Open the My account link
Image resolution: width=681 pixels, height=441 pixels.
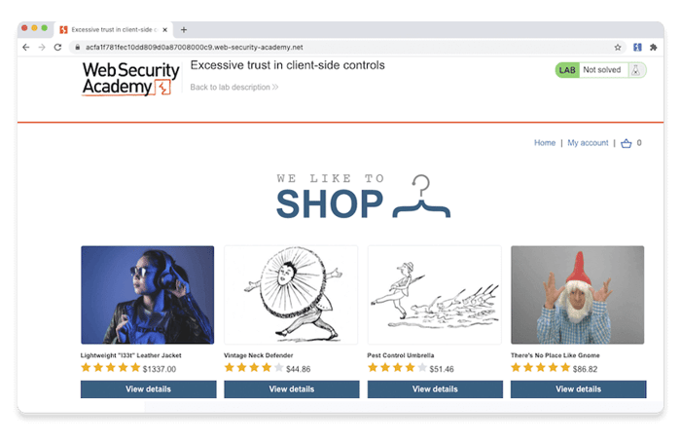point(588,143)
